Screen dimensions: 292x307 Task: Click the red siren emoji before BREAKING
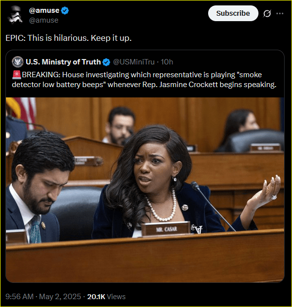(16, 75)
